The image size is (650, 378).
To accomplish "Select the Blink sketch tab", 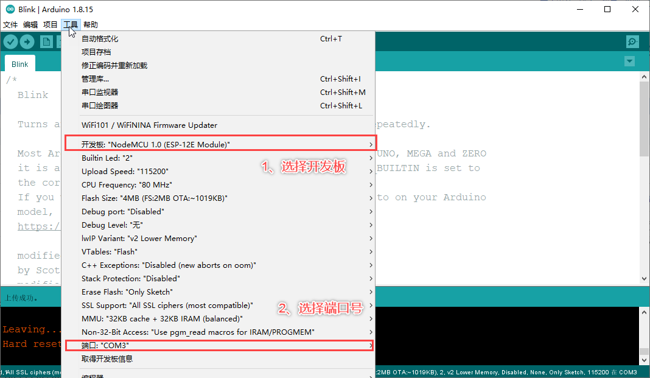I will (x=20, y=65).
